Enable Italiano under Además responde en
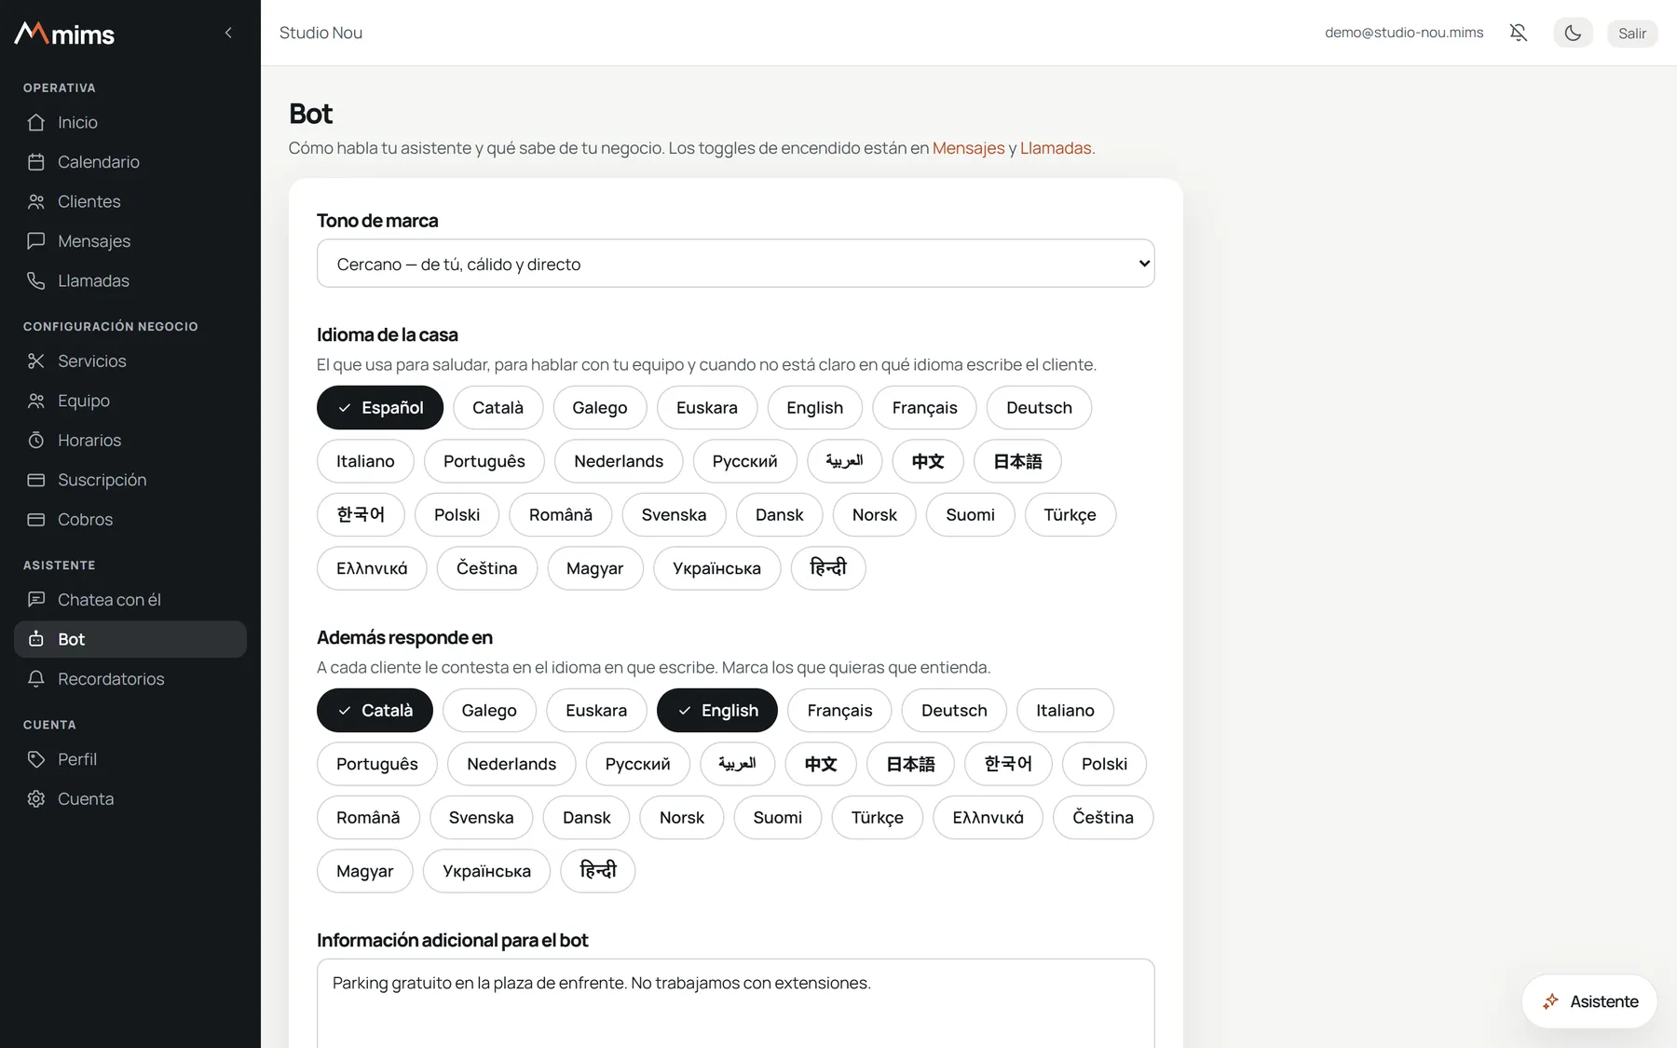 click(x=1065, y=711)
